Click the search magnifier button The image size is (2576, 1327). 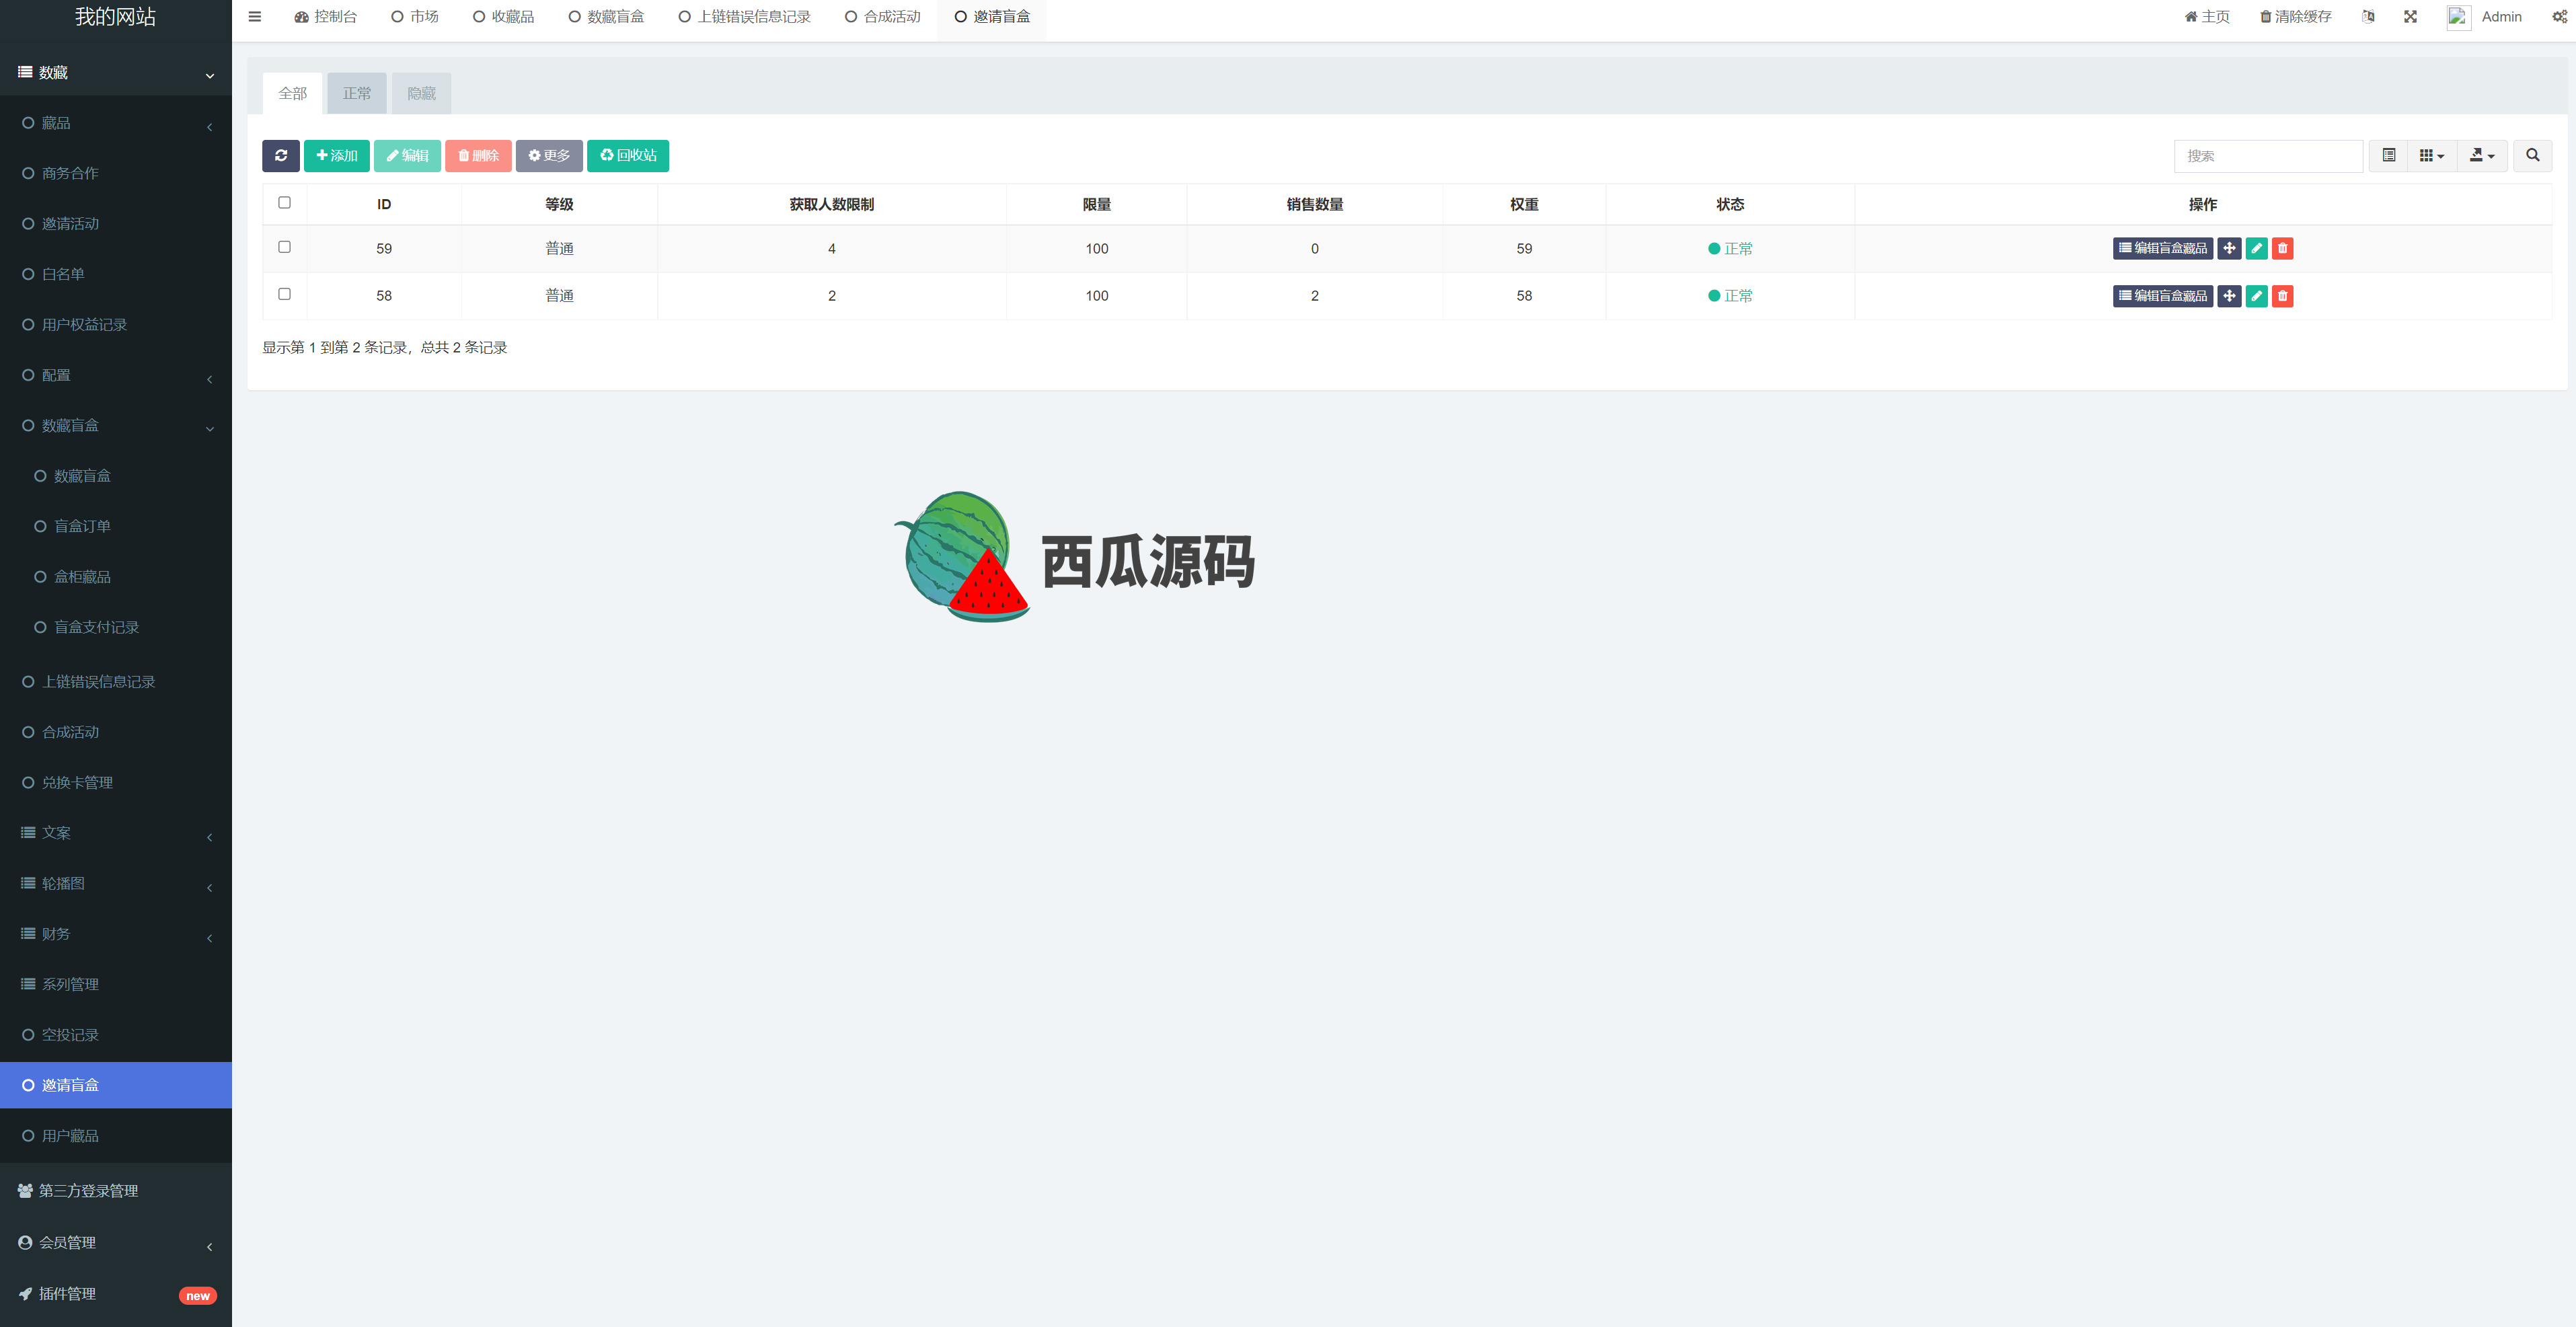[x=2532, y=156]
